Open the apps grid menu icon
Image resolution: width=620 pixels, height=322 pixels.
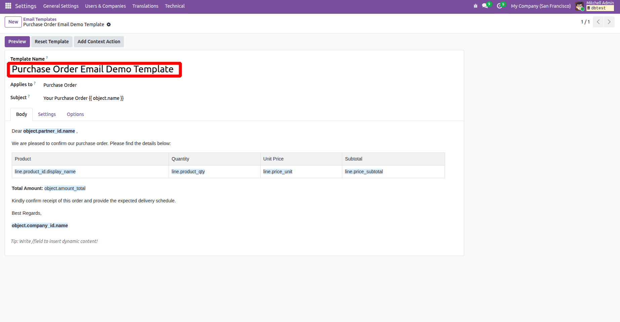[8, 6]
